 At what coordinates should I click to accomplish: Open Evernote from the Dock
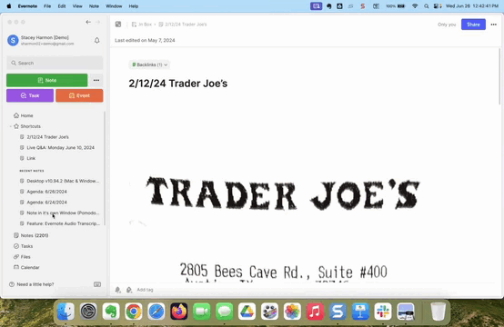111,312
